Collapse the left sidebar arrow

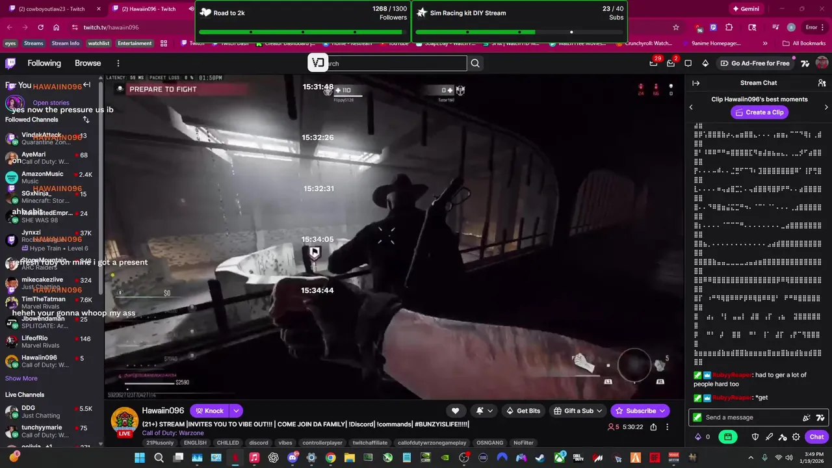point(86,84)
